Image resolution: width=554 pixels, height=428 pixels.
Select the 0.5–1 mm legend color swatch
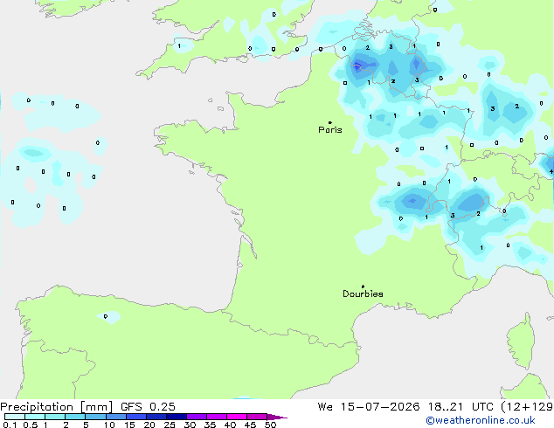pyautogui.click(x=35, y=417)
